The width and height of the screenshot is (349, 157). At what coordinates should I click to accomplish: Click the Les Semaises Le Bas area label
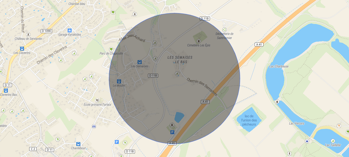(x=180, y=59)
